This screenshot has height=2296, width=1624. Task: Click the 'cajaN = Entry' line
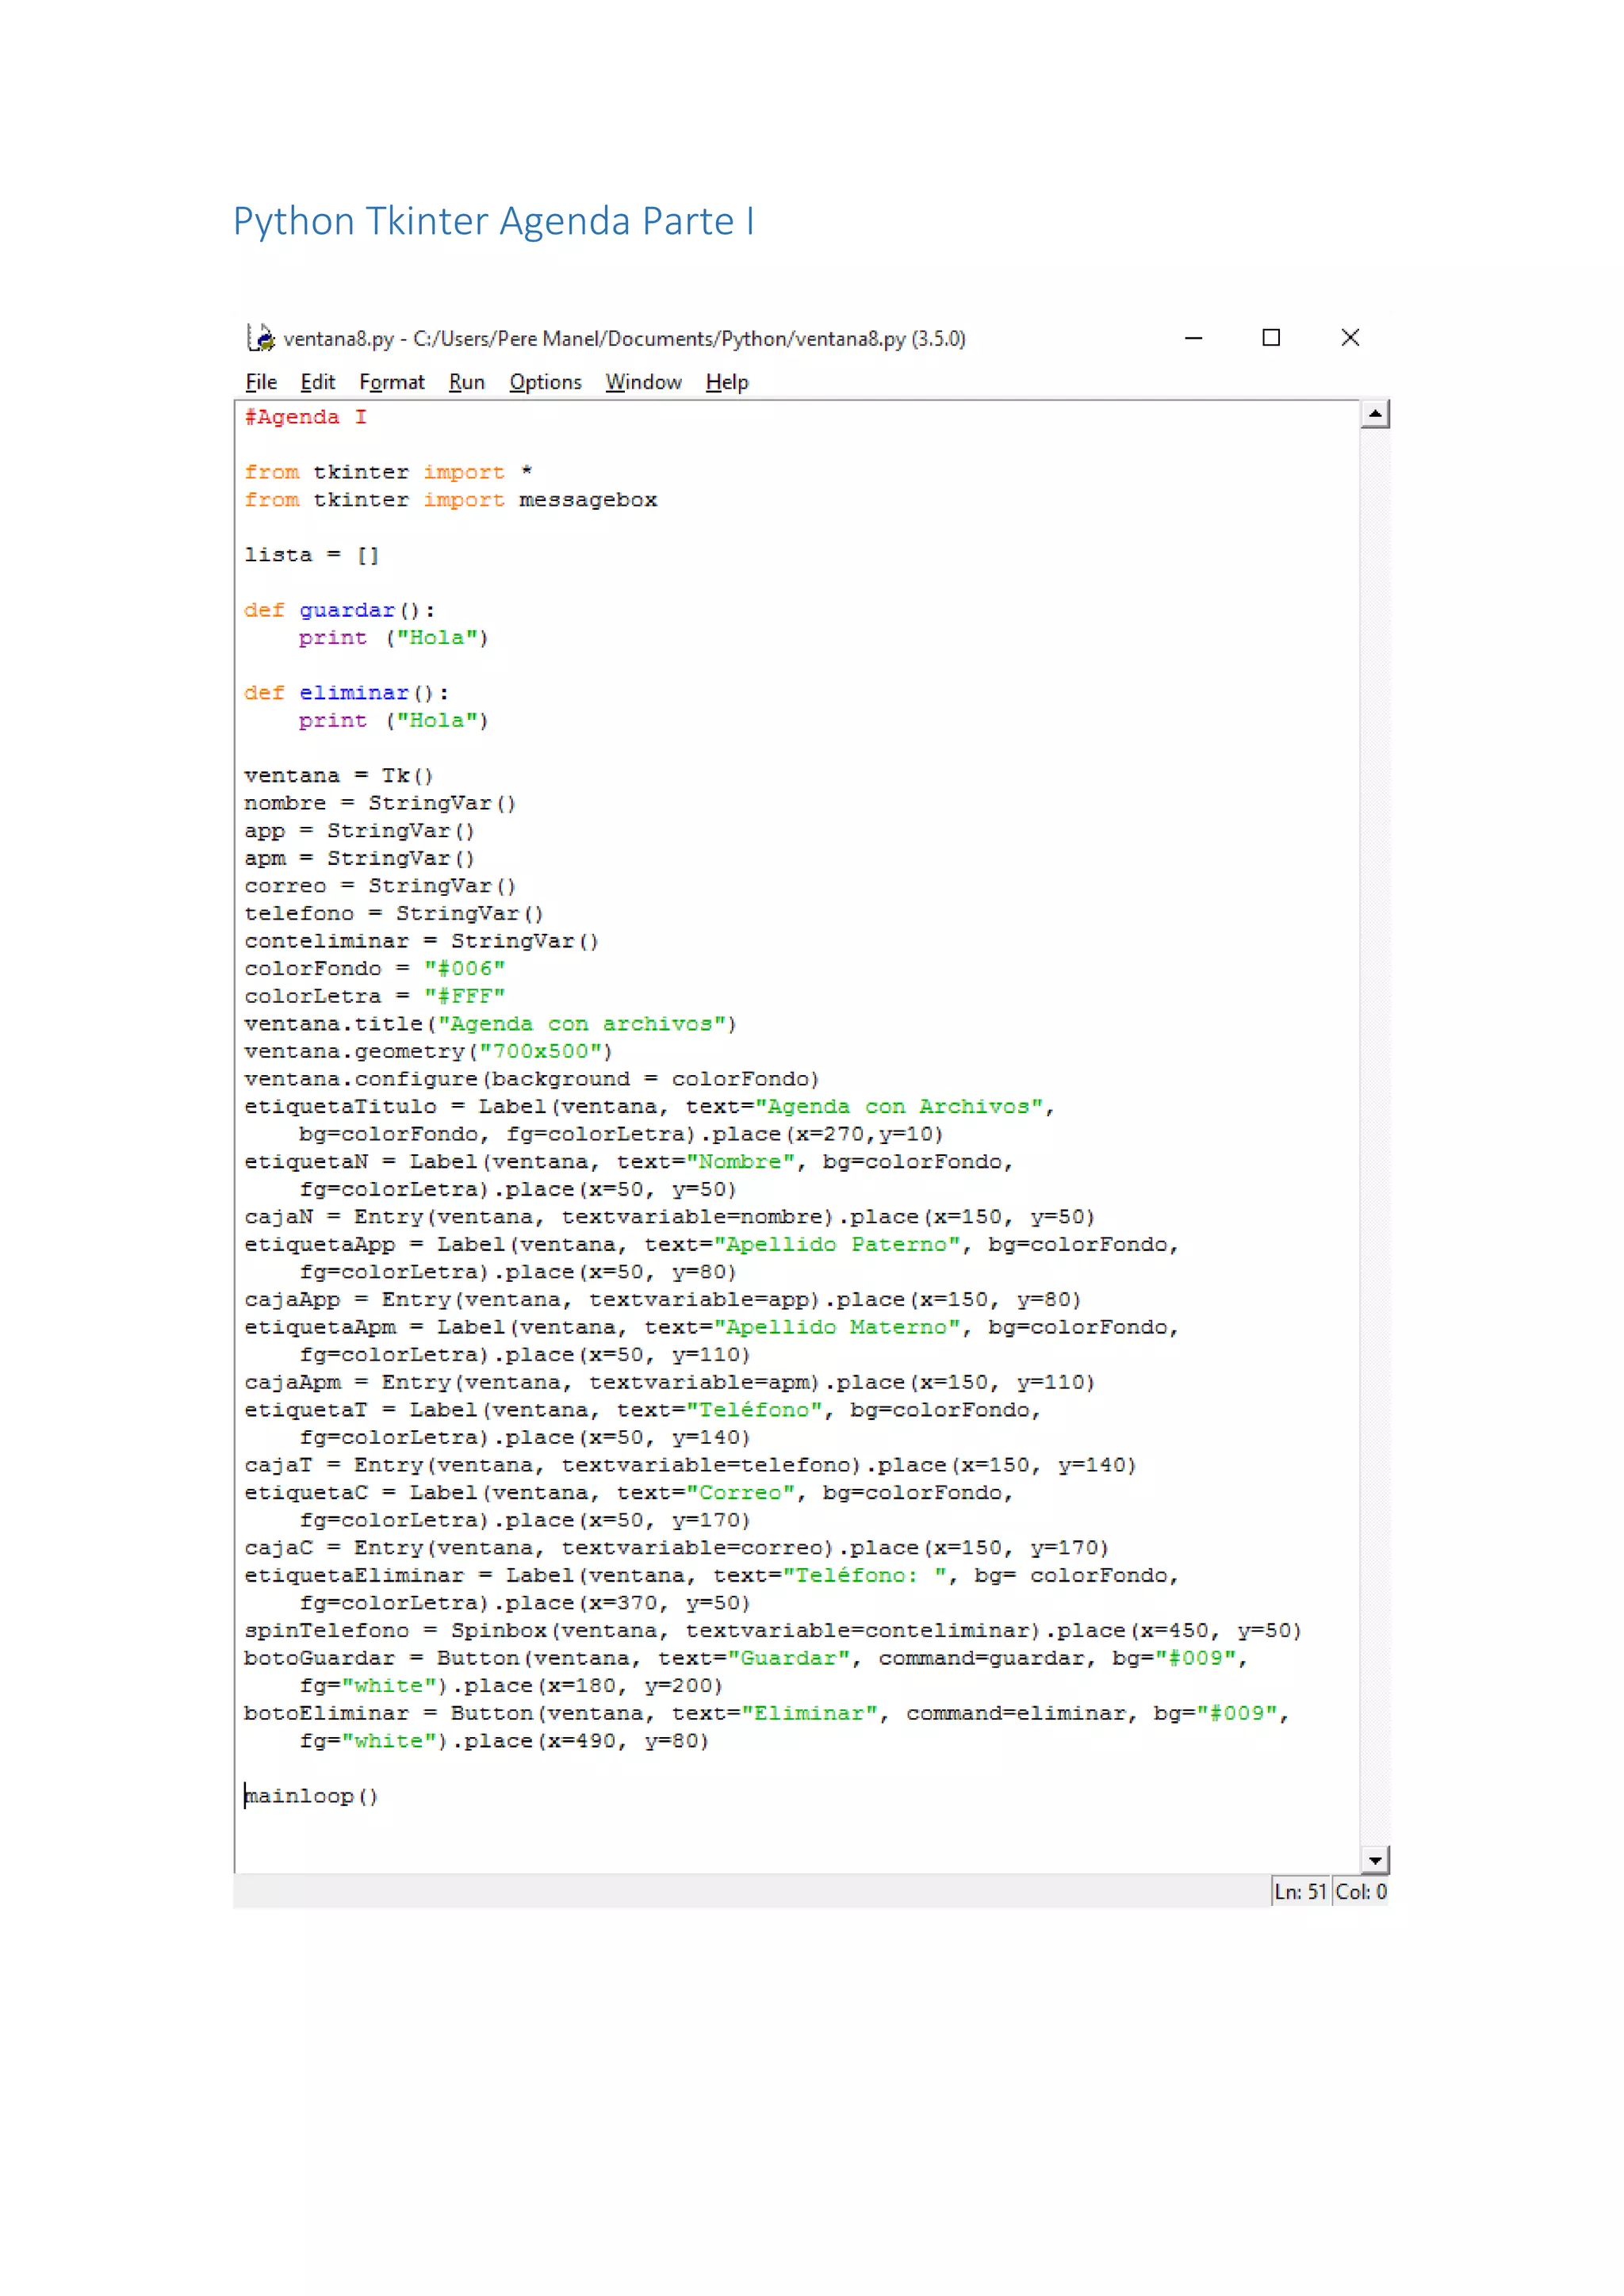pos(670,1217)
